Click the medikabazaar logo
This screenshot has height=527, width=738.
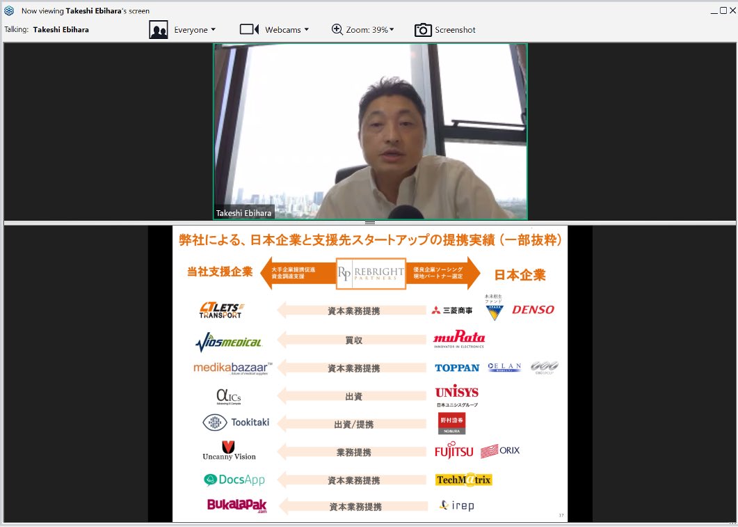click(233, 368)
